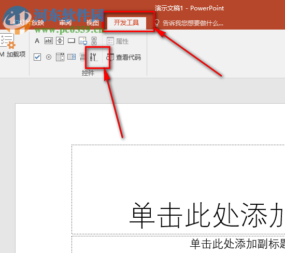
Task: Insert a Command Button control
Action: pos(72,41)
